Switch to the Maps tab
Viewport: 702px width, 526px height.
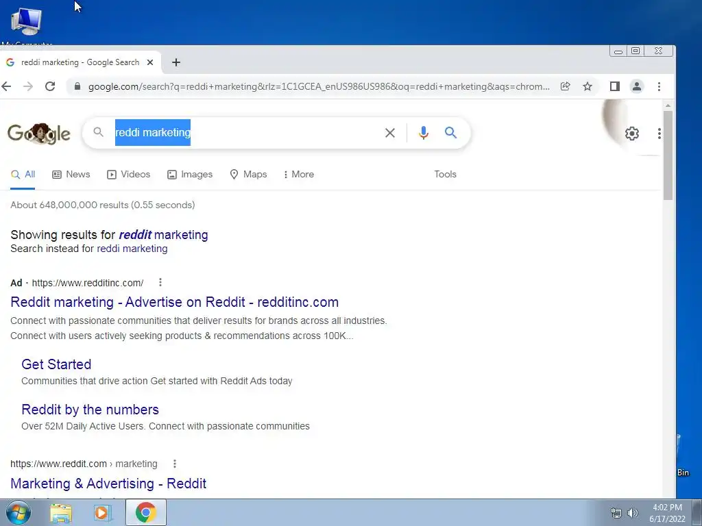[248, 175]
